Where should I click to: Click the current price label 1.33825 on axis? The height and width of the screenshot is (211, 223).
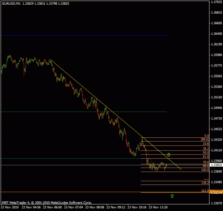pos(217,165)
